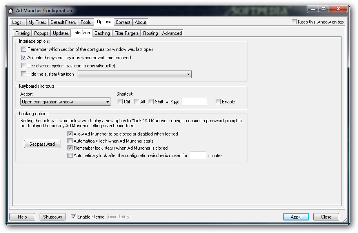The image size is (358, 233).
Task: Switch to My Filters tab
Action: tap(37, 22)
